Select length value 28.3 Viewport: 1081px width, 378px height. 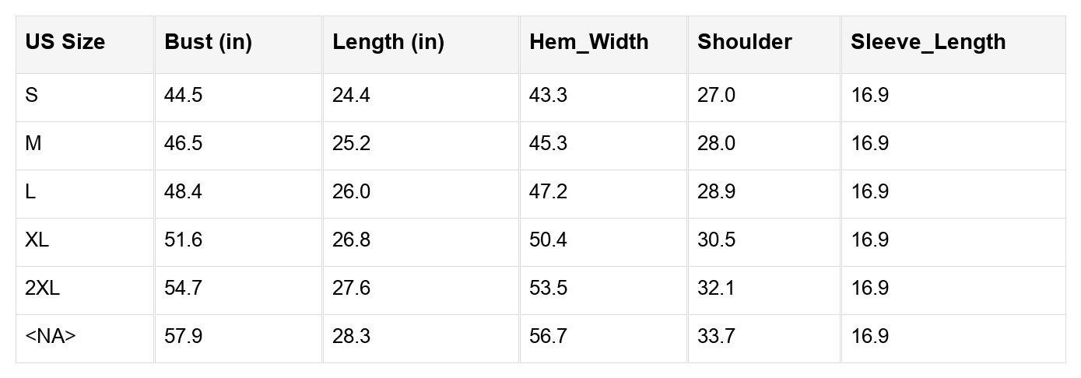click(x=351, y=337)
